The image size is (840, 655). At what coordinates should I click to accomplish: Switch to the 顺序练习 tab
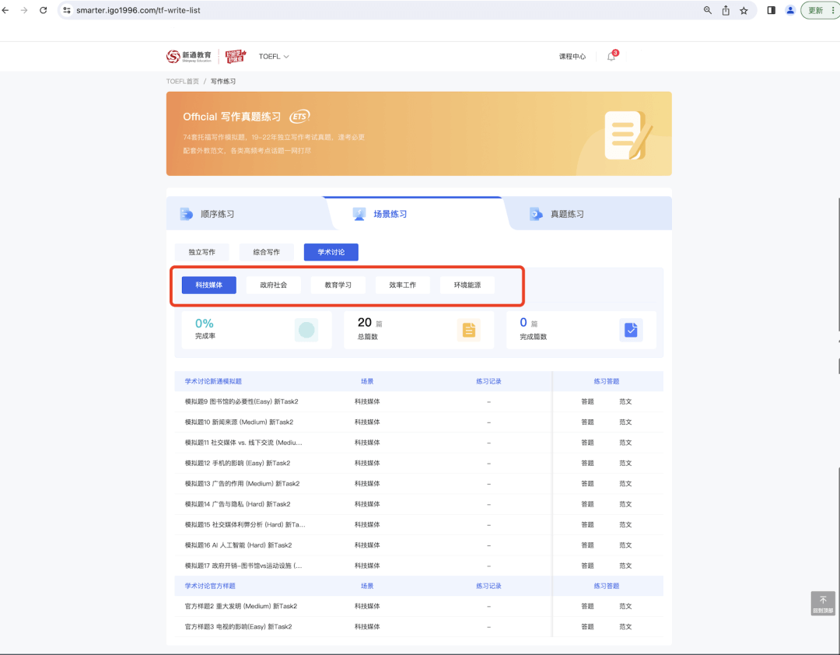tap(217, 214)
